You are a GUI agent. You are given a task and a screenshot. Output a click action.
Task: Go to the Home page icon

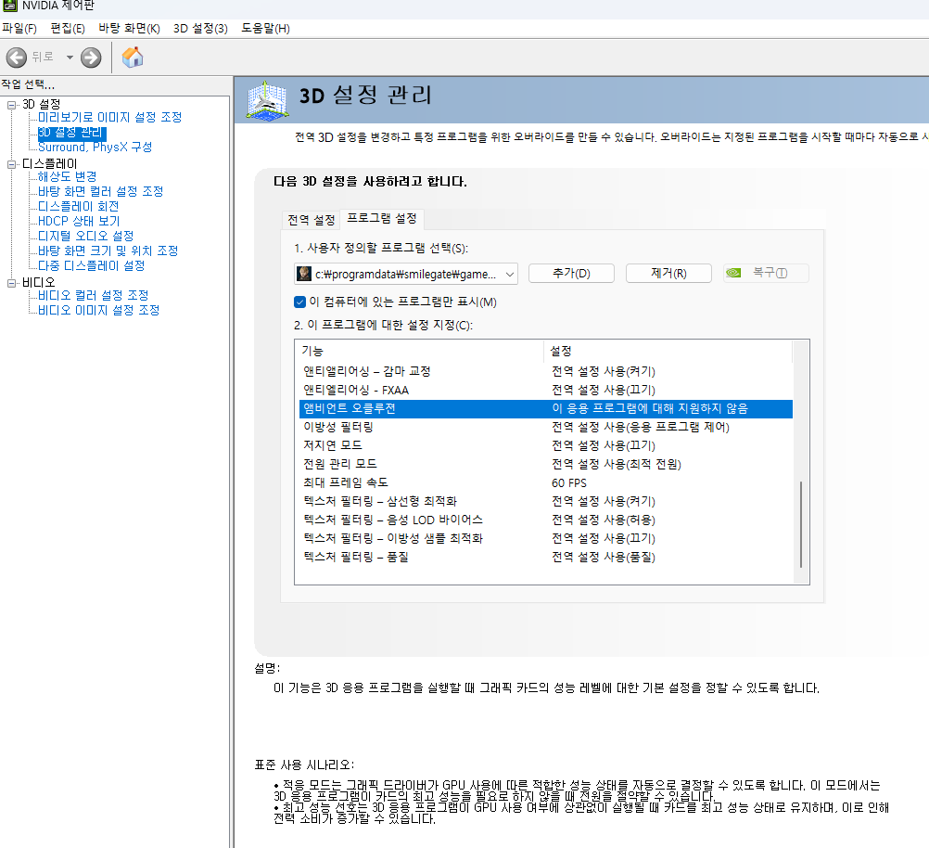click(133, 57)
